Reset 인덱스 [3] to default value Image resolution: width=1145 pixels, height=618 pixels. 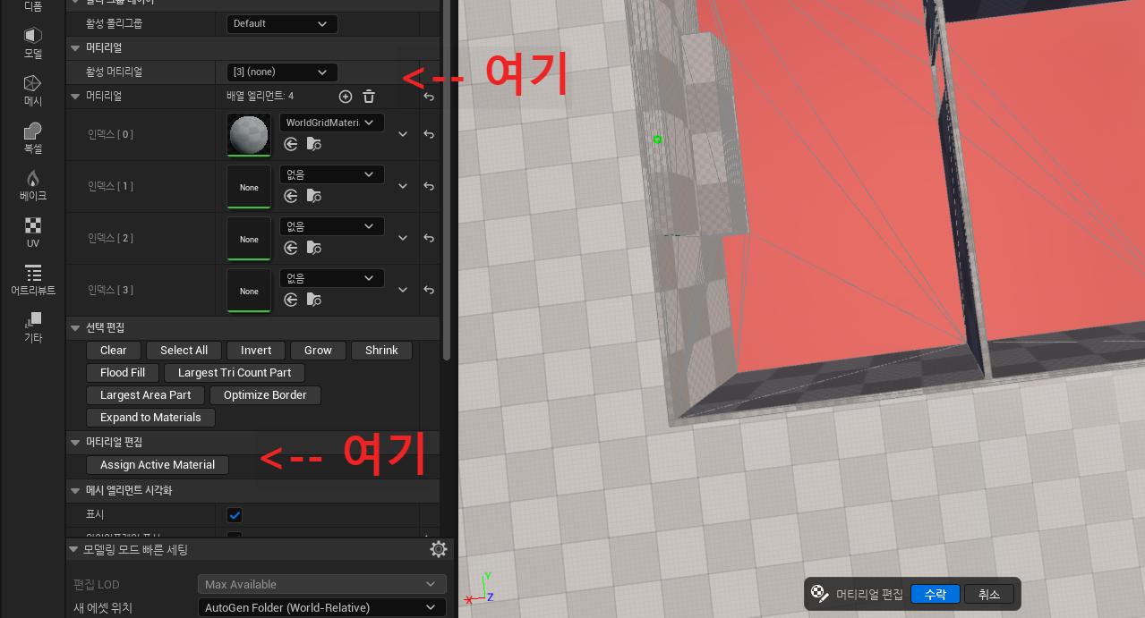pyautogui.click(x=429, y=290)
